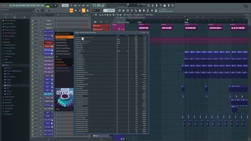Toggle pattern/song mode switch
251x141 pixels.
[x=48, y=6]
